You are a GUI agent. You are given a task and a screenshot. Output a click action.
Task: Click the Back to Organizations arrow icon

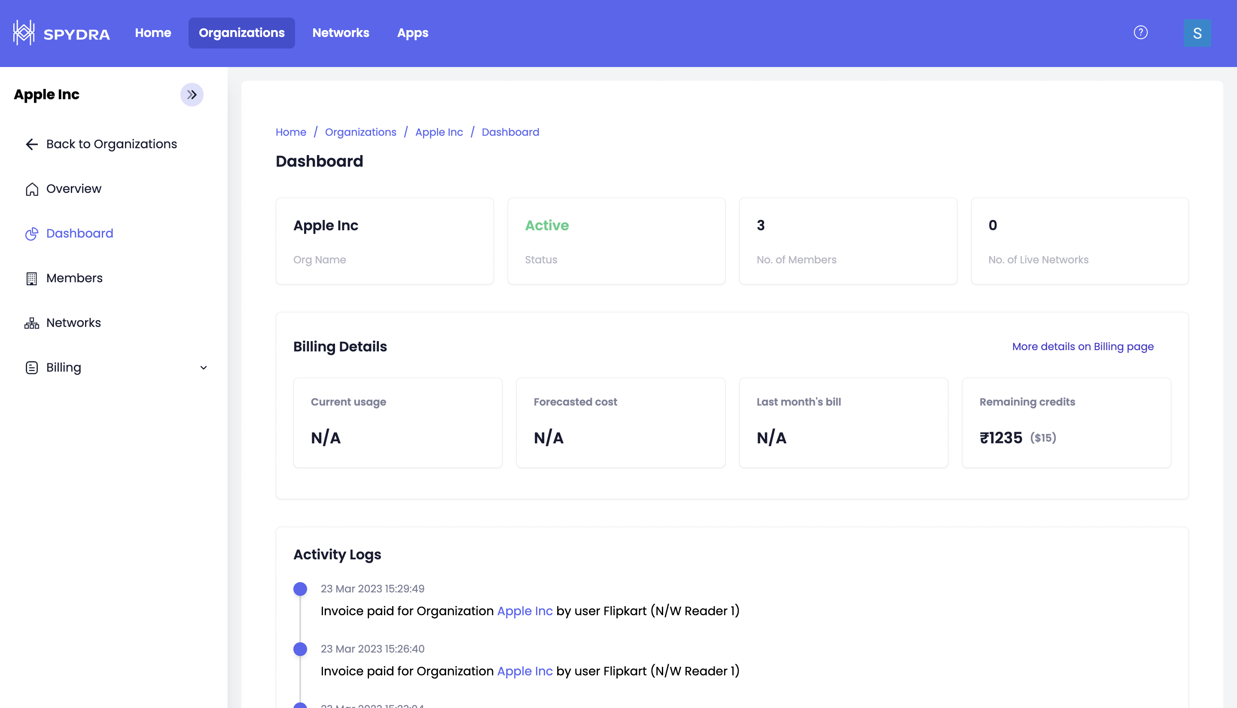32,144
